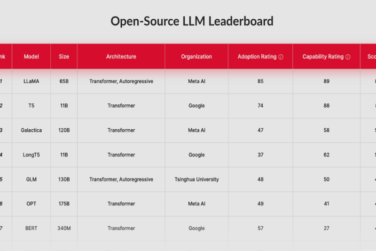Click the Transformer cell in Galactica row
This screenshot has height=251, width=376.
click(x=121, y=130)
